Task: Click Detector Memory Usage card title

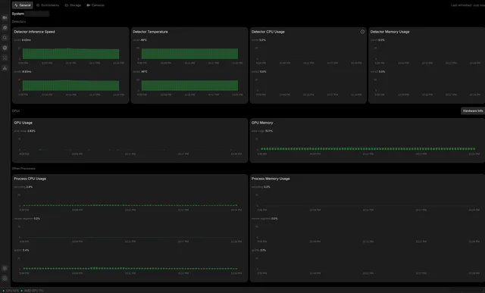Action: (x=390, y=32)
